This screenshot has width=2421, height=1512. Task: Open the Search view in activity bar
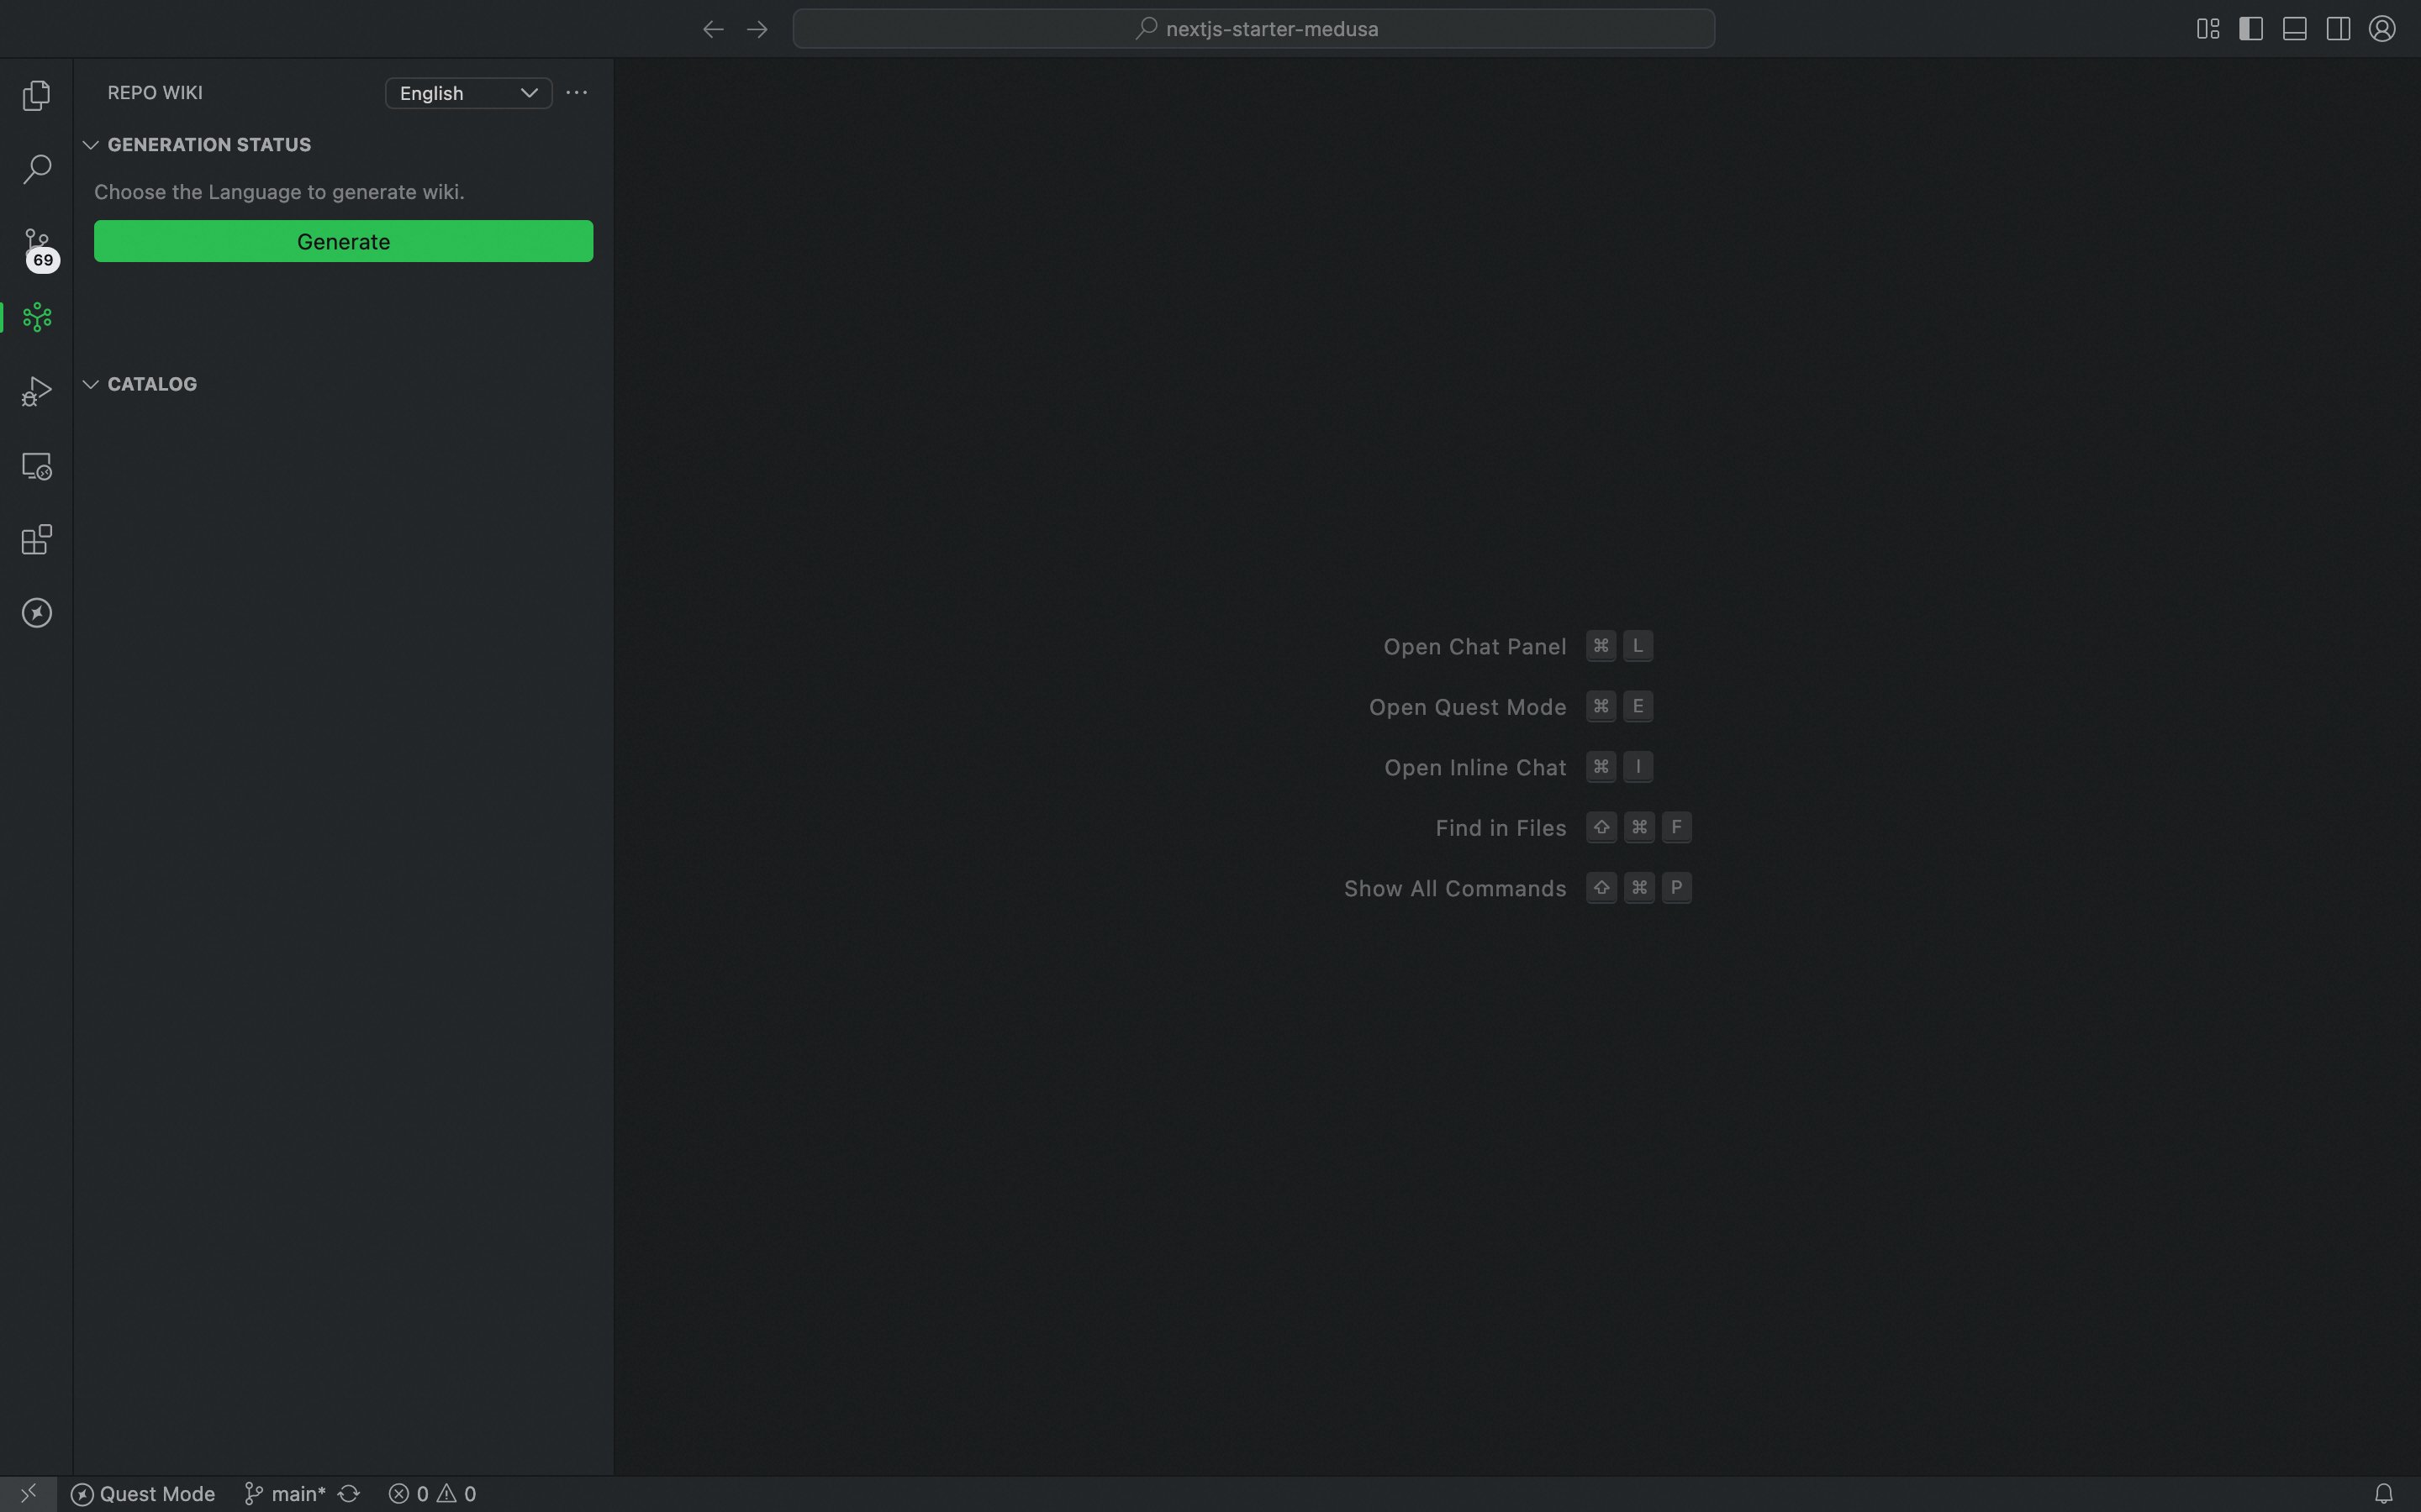pos(37,169)
